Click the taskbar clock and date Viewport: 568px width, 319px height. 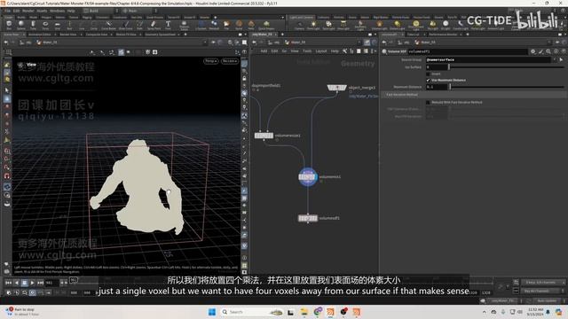click(x=534, y=312)
